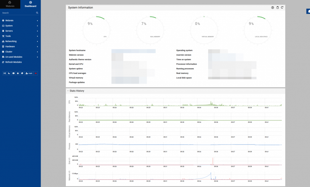The image size is (310, 187).
Task: Open the notifications bell
Action: pos(308,11)
